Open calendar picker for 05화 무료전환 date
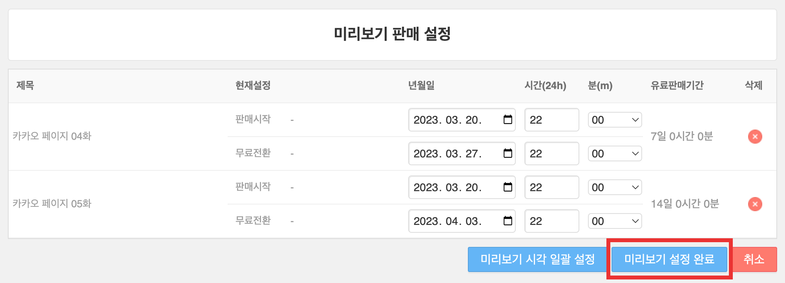Screen dimensions: 785x283 click(x=508, y=221)
